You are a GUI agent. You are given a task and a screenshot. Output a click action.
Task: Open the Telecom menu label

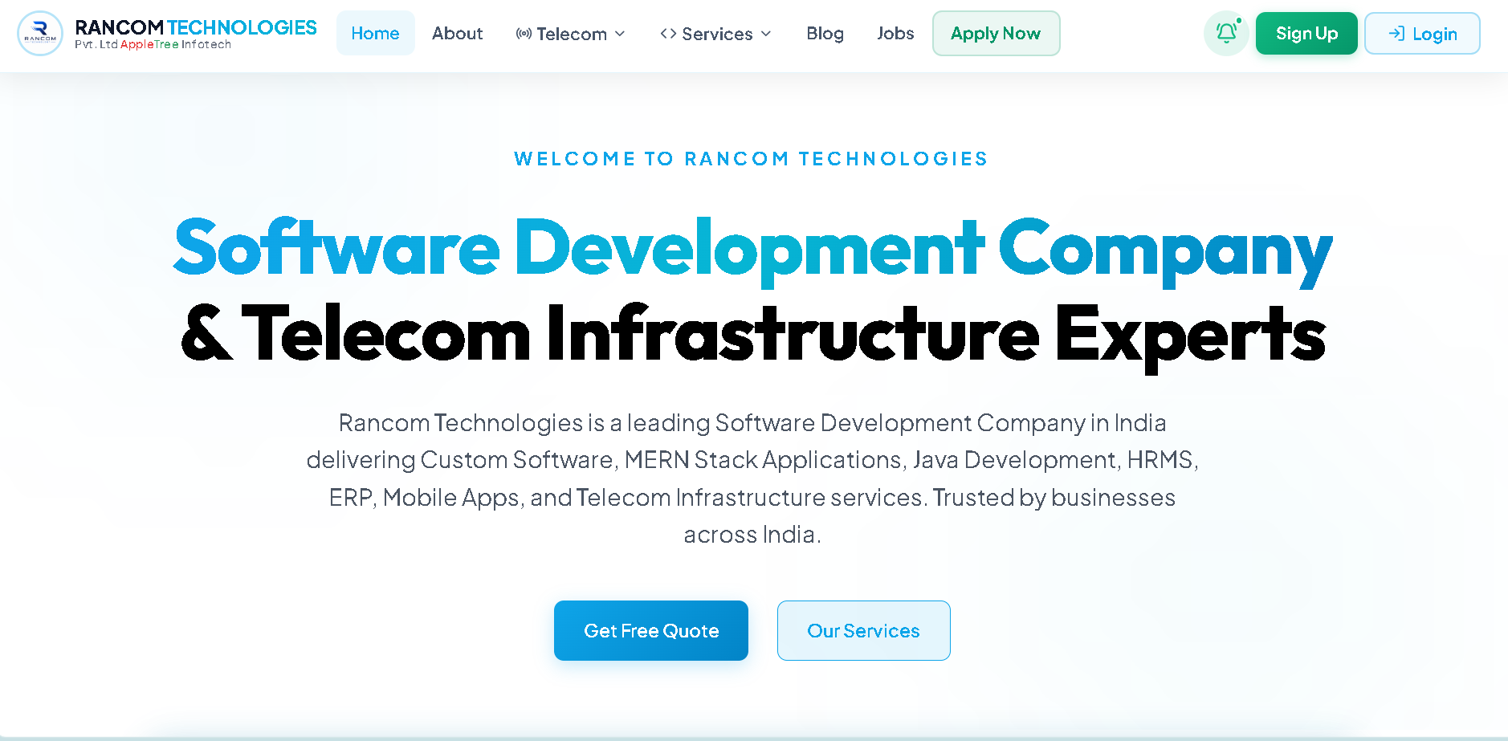pyautogui.click(x=572, y=34)
